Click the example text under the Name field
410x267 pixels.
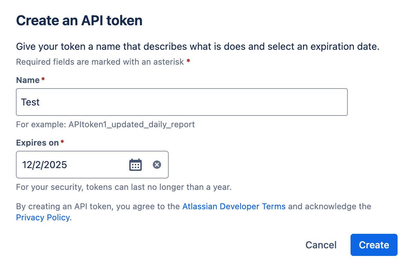click(105, 125)
